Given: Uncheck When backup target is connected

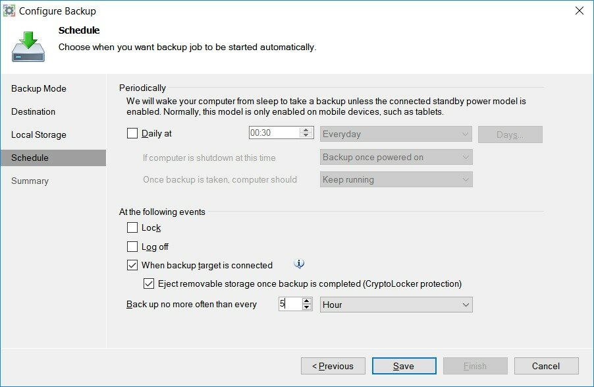Looking at the screenshot, I should [132, 265].
